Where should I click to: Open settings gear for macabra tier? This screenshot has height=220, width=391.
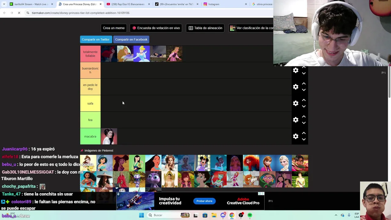coord(295,137)
